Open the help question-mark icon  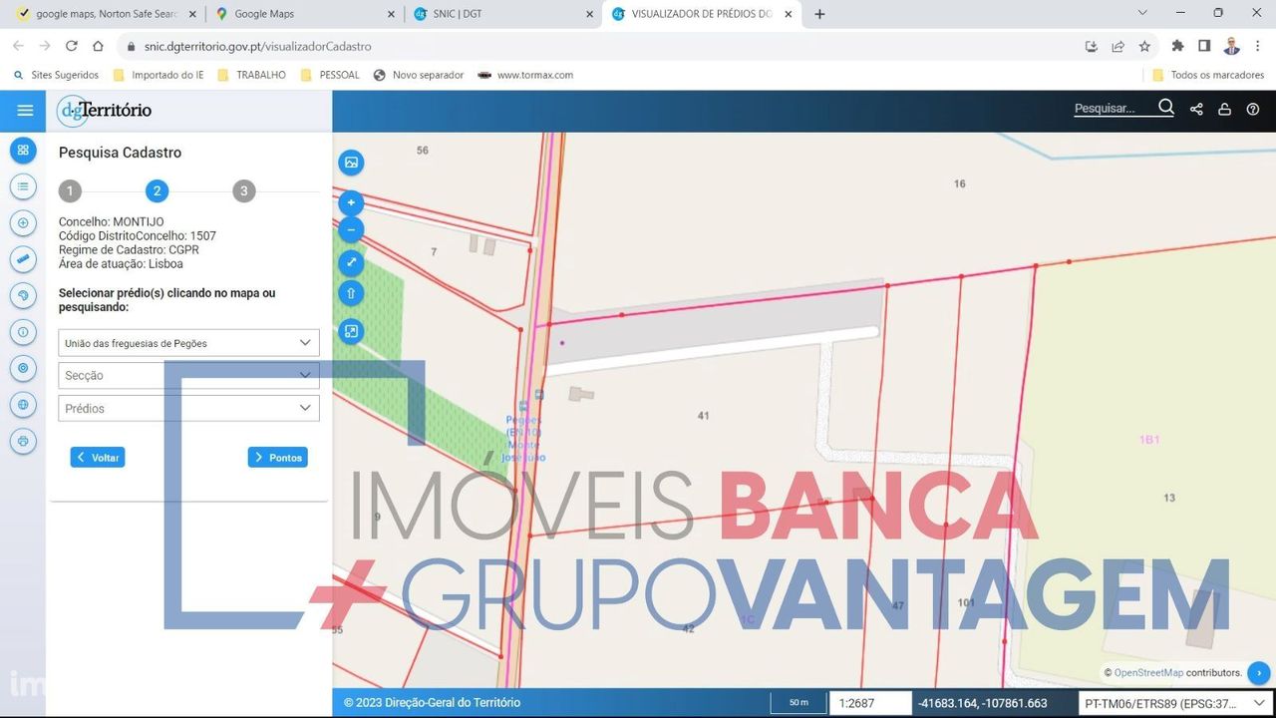1253,110
